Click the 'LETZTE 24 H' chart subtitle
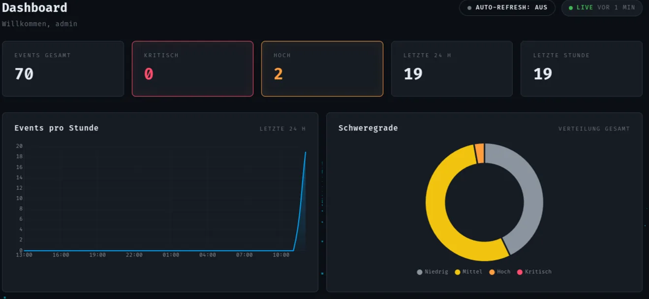 (x=282, y=129)
